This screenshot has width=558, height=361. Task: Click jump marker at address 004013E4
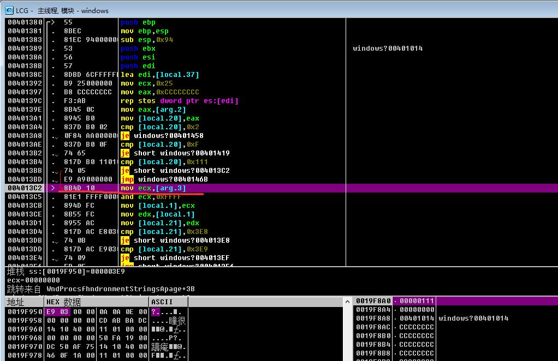55,258
